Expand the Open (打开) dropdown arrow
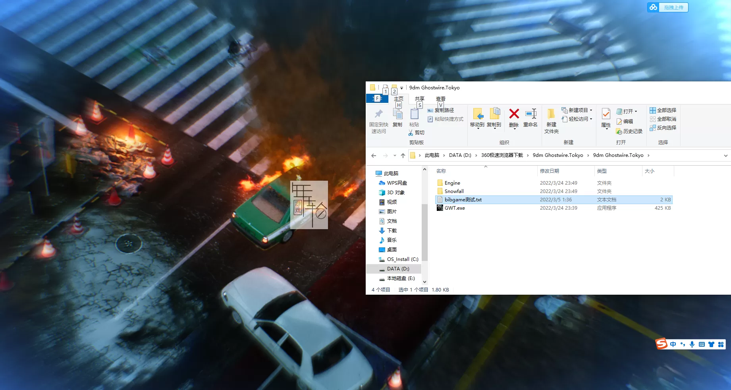Screen dimensions: 731x390 636,112
